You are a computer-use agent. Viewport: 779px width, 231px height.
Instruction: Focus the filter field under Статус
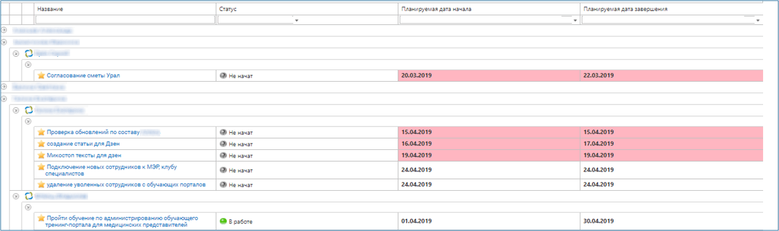click(255, 20)
